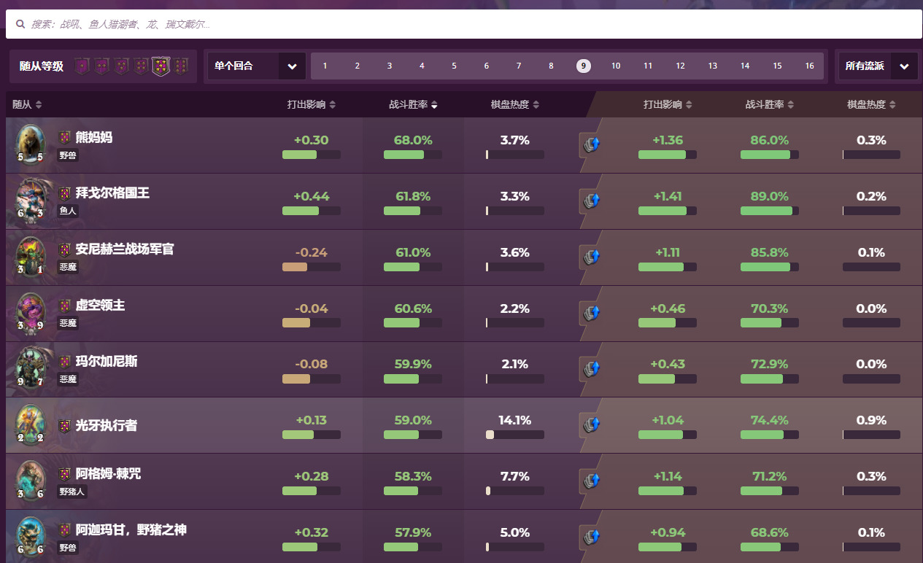
Task: Open the 虚空领主 minion portrait
Action: click(x=31, y=312)
